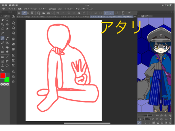
Task: Select the Gradient tool
Action: tap(2, 57)
